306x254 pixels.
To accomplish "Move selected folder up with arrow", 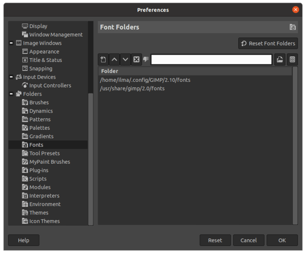I will 114,59.
